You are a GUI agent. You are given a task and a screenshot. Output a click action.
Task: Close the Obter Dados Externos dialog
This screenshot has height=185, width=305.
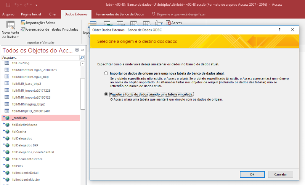(292, 30)
